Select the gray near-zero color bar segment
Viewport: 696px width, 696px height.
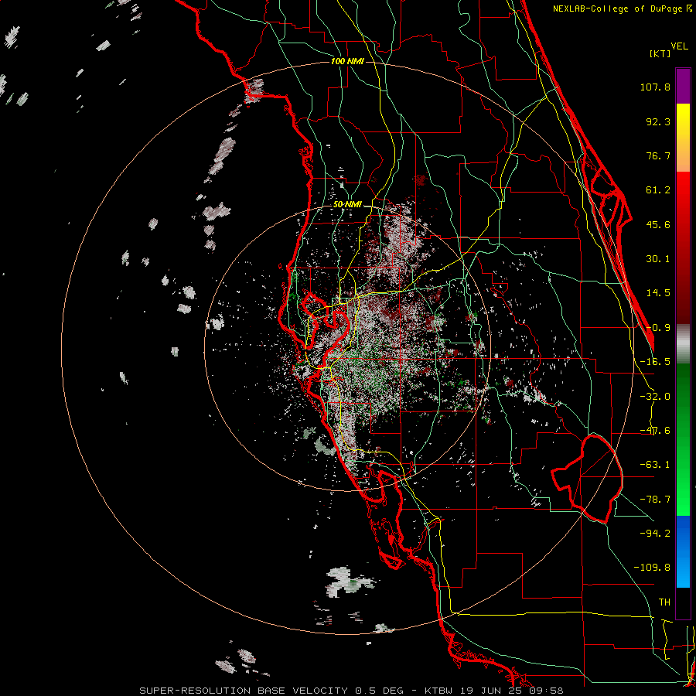click(683, 344)
